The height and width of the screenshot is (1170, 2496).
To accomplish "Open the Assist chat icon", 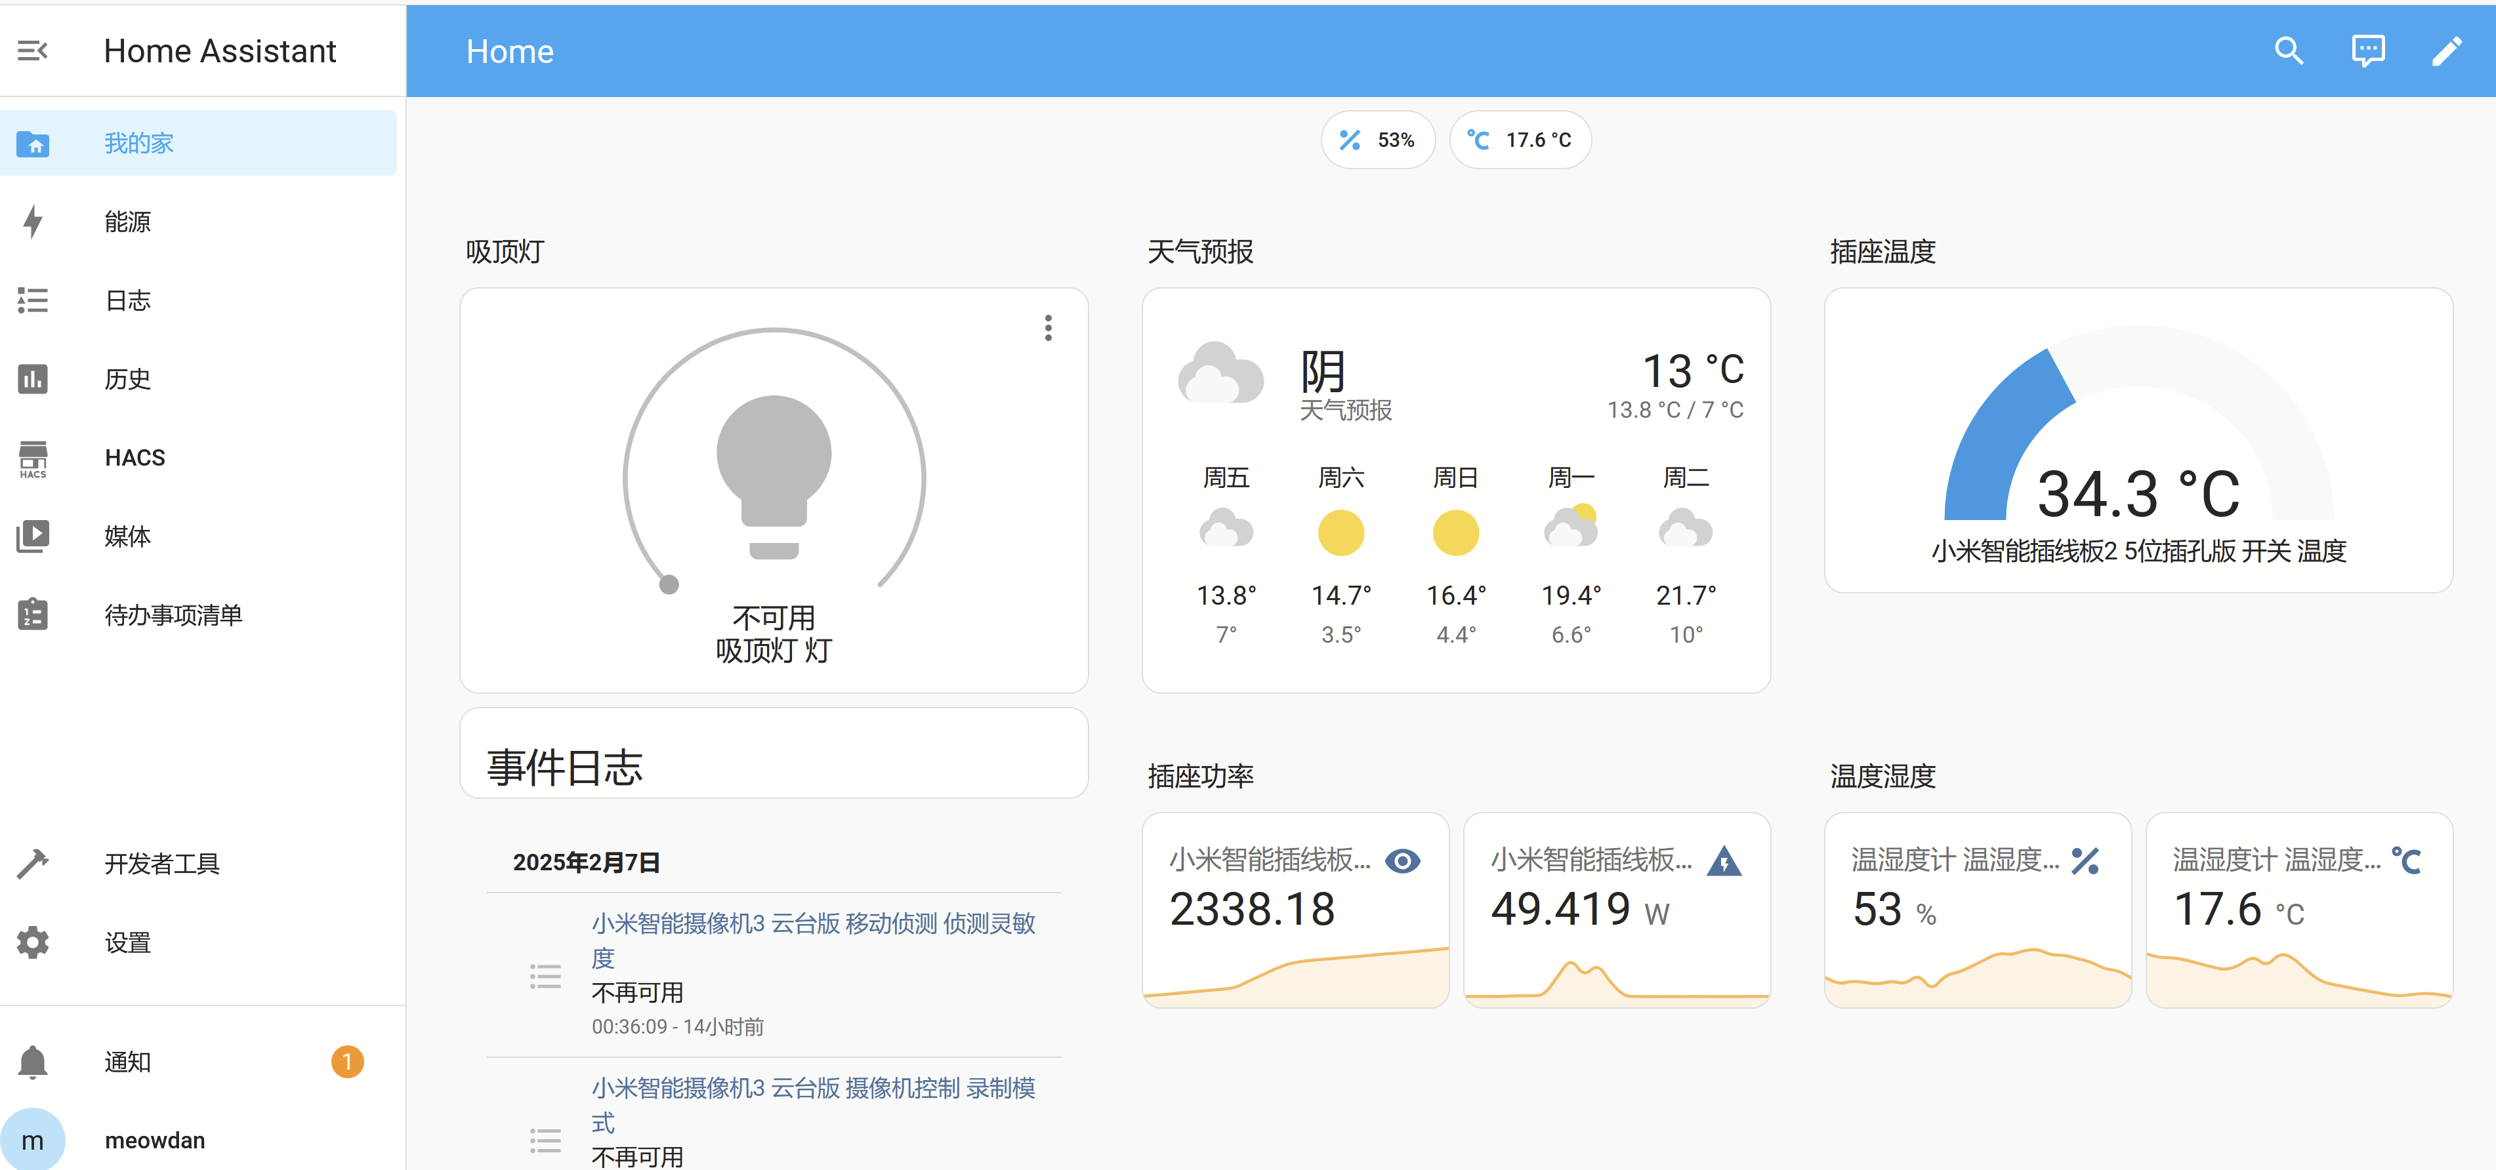I will 2368,50.
